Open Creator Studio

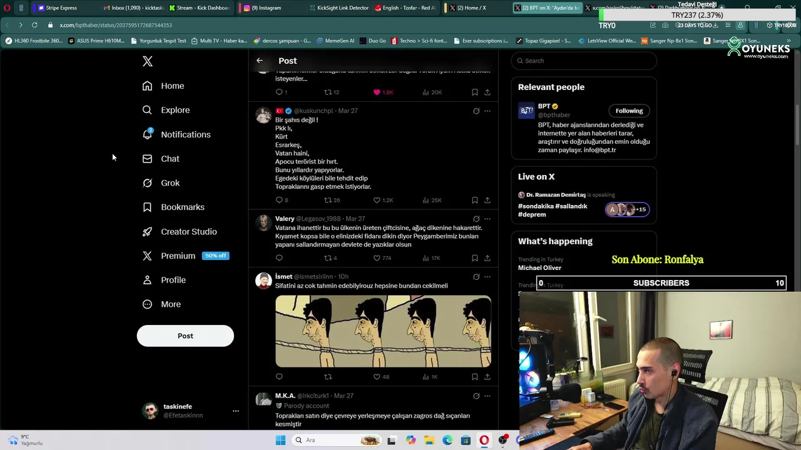tap(180, 231)
